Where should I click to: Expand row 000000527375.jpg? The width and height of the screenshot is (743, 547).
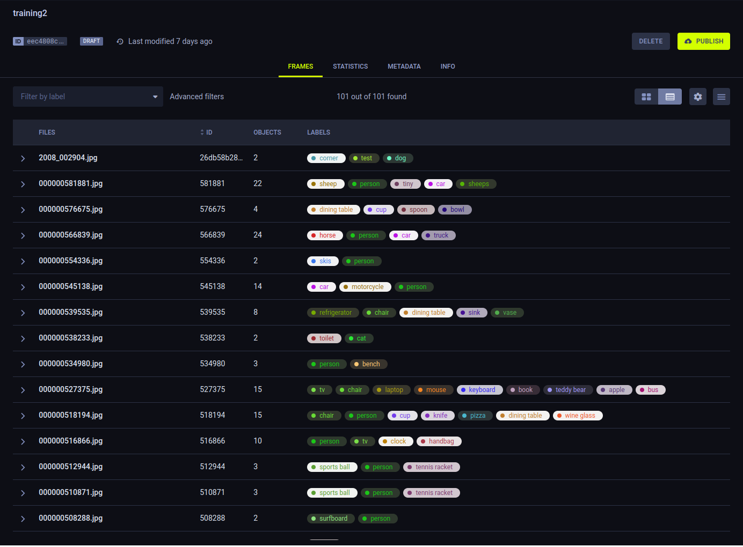[x=23, y=390]
